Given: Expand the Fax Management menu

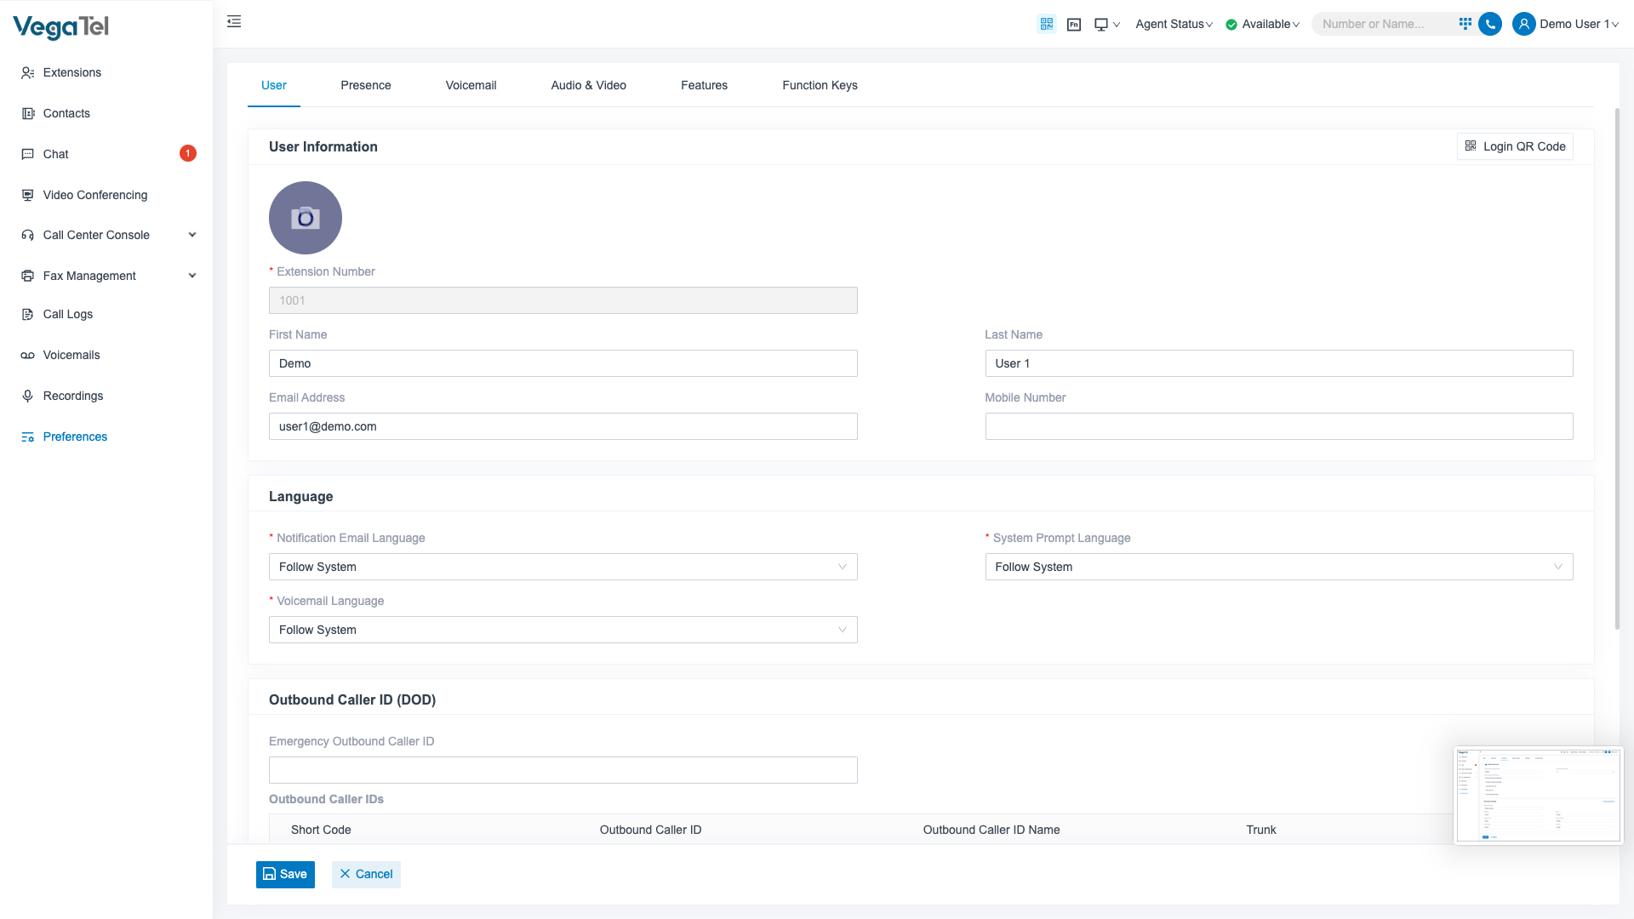Looking at the screenshot, I should click(x=89, y=276).
